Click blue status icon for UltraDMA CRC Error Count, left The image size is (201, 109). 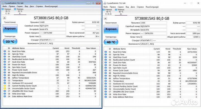(x=5, y=91)
